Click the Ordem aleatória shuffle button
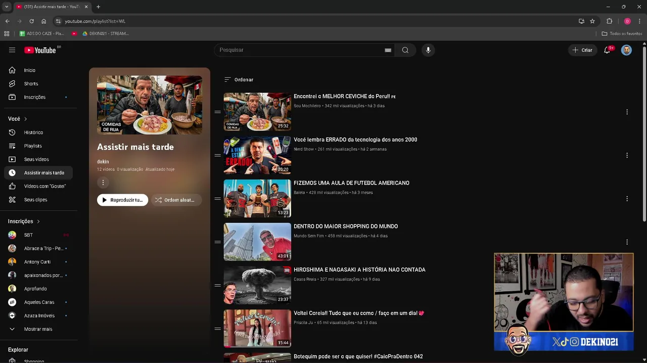The image size is (647, 363). tap(176, 200)
